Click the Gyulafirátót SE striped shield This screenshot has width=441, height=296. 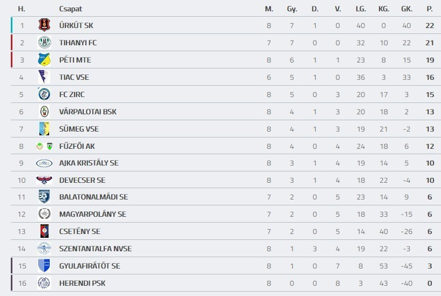(44, 266)
